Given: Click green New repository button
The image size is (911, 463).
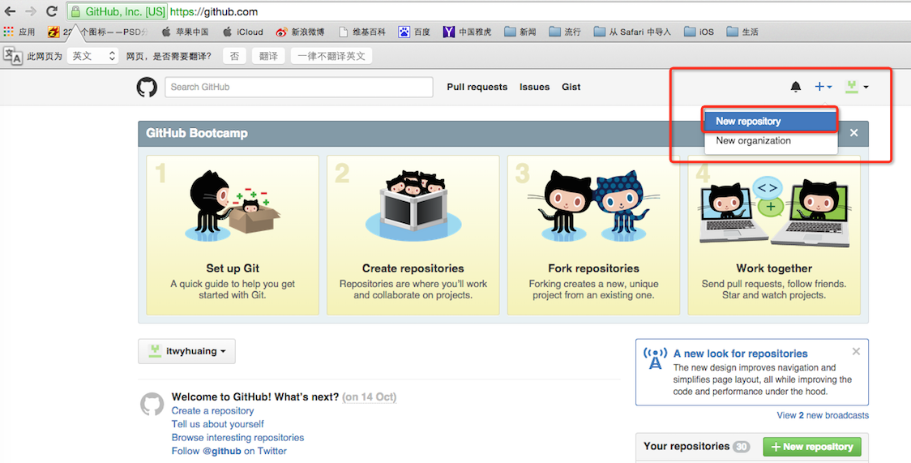Looking at the screenshot, I should tap(811, 447).
